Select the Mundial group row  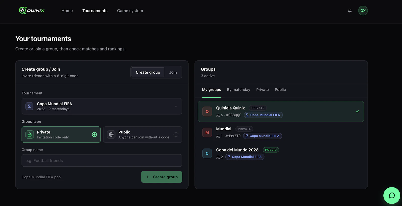click(281, 132)
